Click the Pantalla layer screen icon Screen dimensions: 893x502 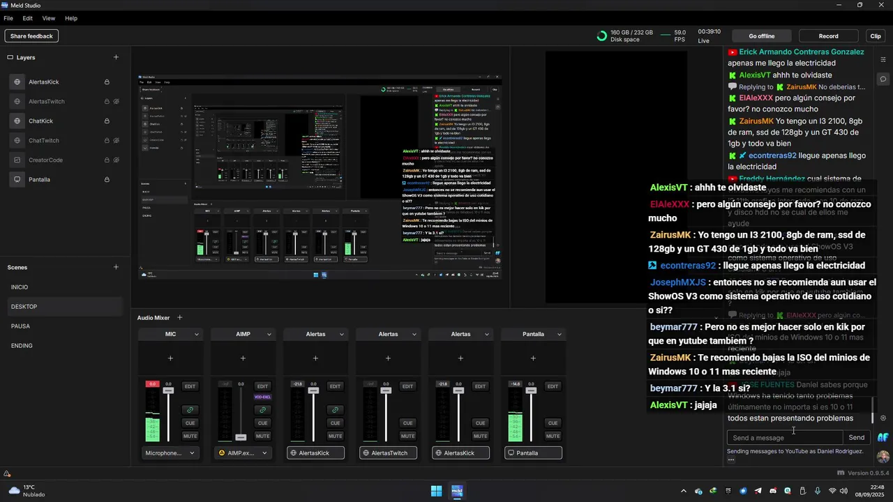[17, 179]
